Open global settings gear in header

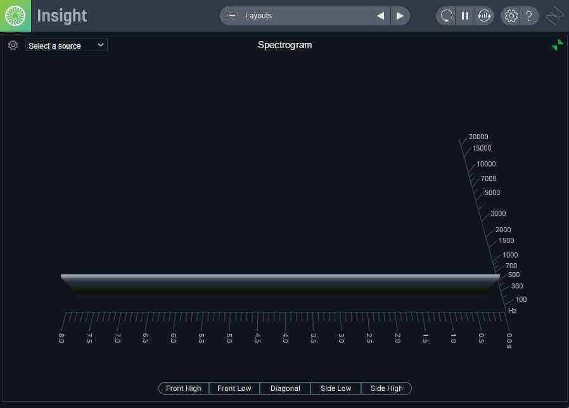point(511,16)
